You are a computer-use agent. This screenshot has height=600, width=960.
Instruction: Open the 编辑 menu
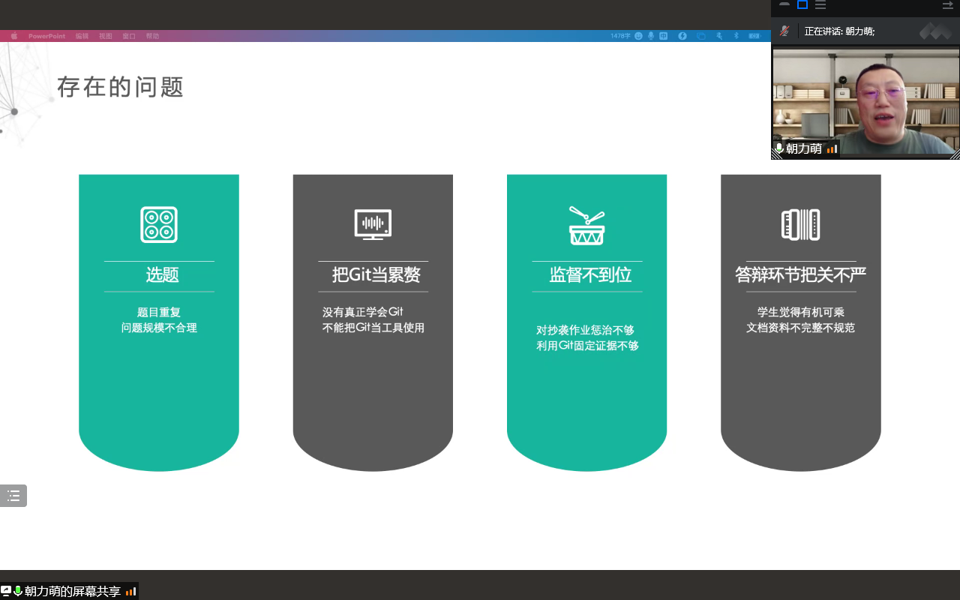(x=82, y=36)
